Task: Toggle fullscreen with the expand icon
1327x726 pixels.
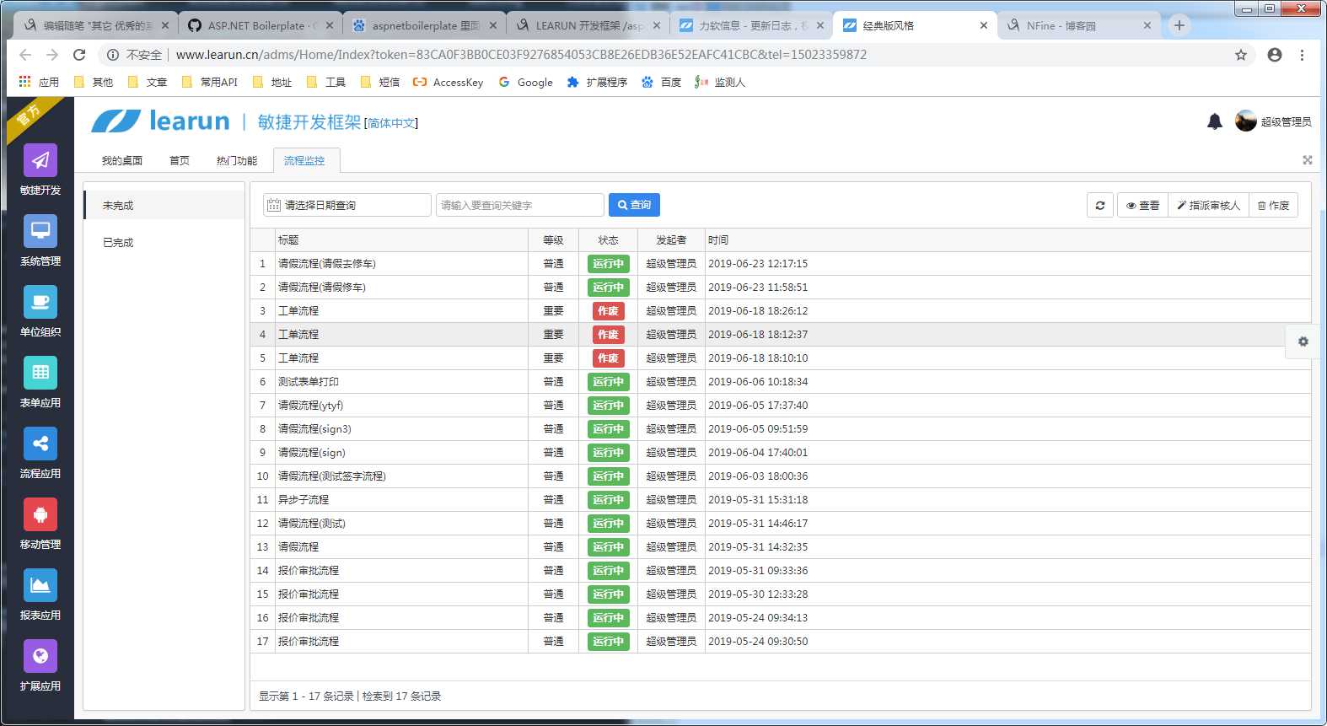Action: click(1308, 160)
